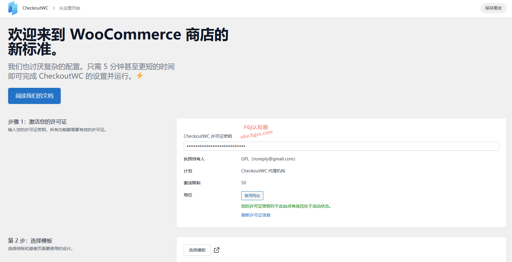Click heading 第 2 步: 选择模板
Viewport: 512px width, 262px height.
[x=30, y=241]
